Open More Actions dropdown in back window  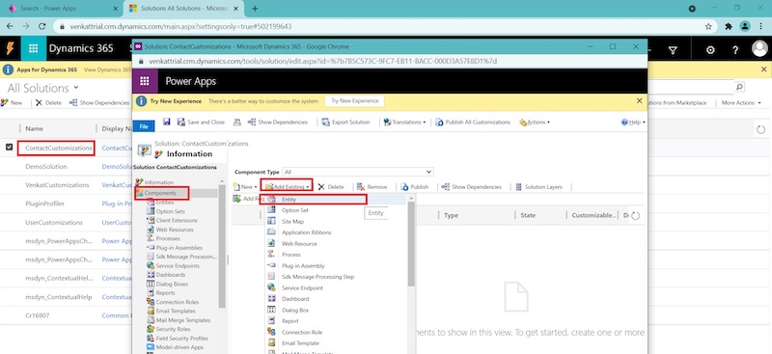740,103
